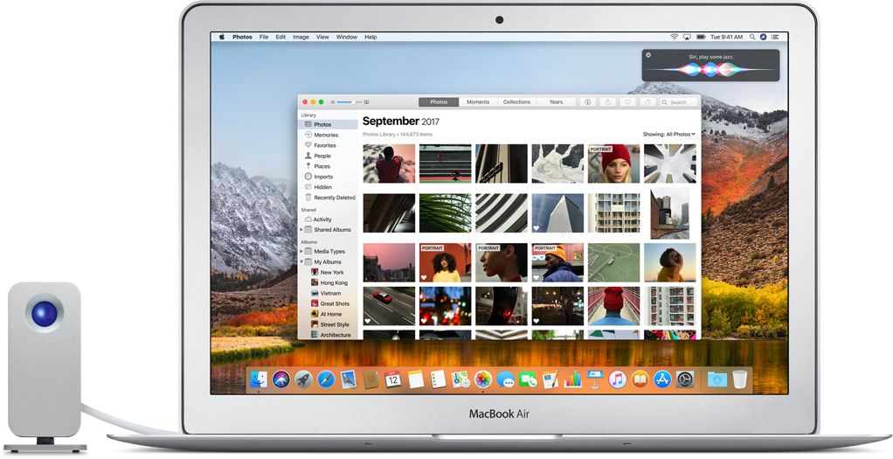
Task: Select Imports in the sidebar
Action: click(329, 177)
